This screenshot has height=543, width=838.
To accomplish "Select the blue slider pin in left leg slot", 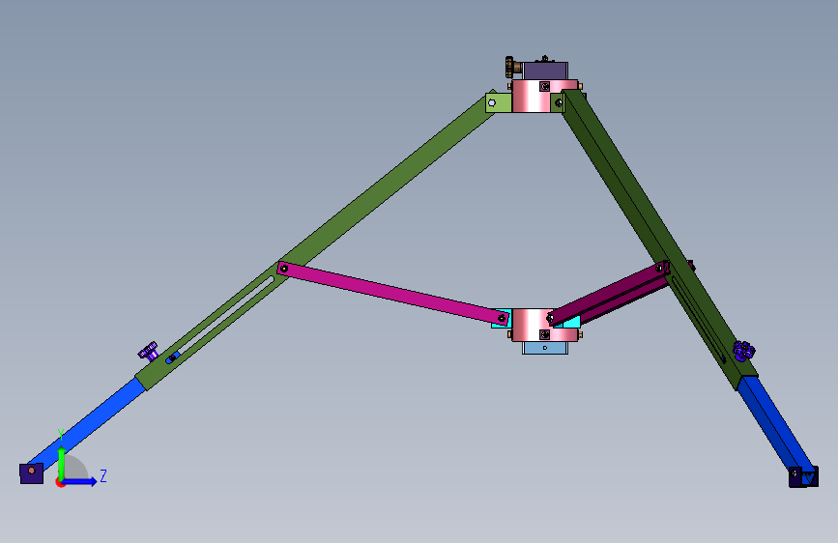I will pyautogui.click(x=171, y=358).
